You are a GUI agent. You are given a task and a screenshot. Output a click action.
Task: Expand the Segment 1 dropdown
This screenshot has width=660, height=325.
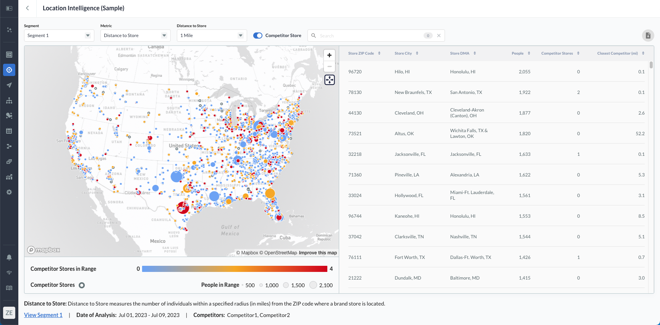59,36
